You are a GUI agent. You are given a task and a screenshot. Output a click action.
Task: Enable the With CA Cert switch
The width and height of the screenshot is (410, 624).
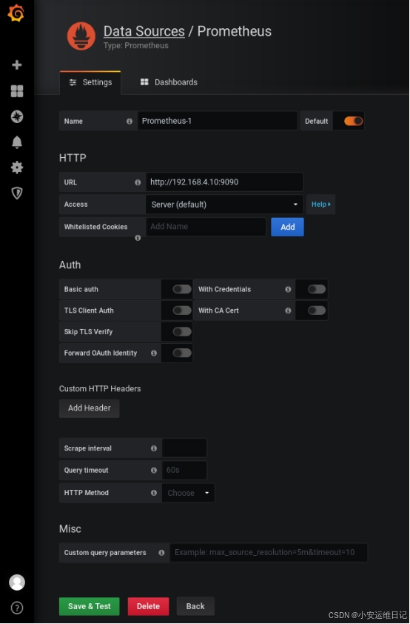317,311
